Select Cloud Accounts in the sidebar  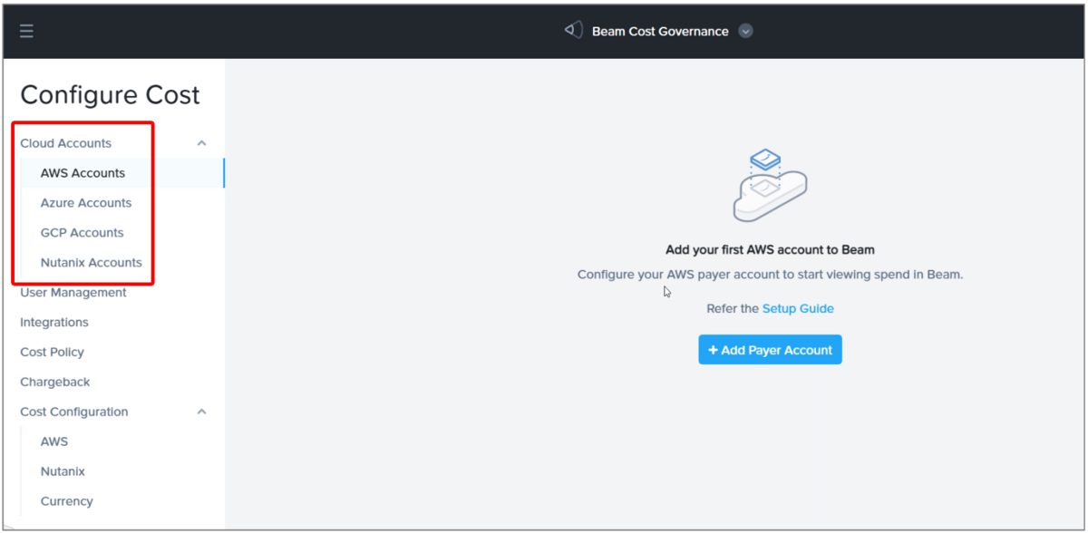pos(66,143)
